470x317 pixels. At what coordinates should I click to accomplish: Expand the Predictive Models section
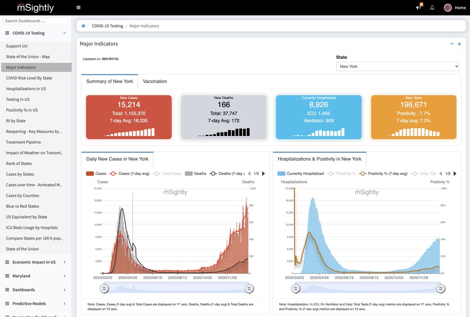tap(36, 303)
